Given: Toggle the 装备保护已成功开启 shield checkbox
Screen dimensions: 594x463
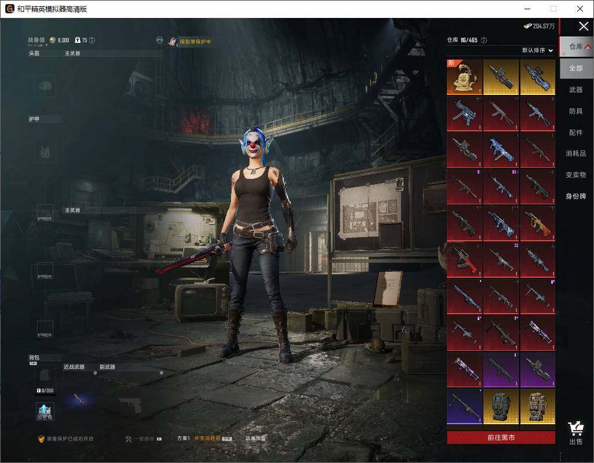Looking at the screenshot, I should click(41, 439).
